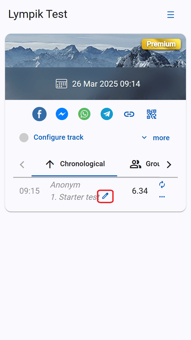191x340 pixels.
Task: Open three-dot options for the result
Action: [x=162, y=197]
